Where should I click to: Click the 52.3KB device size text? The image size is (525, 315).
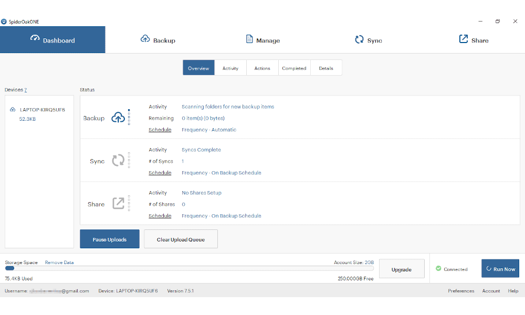(27, 119)
